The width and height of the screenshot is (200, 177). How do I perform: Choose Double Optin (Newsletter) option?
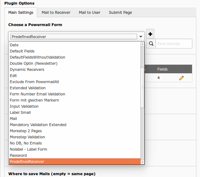33,63
